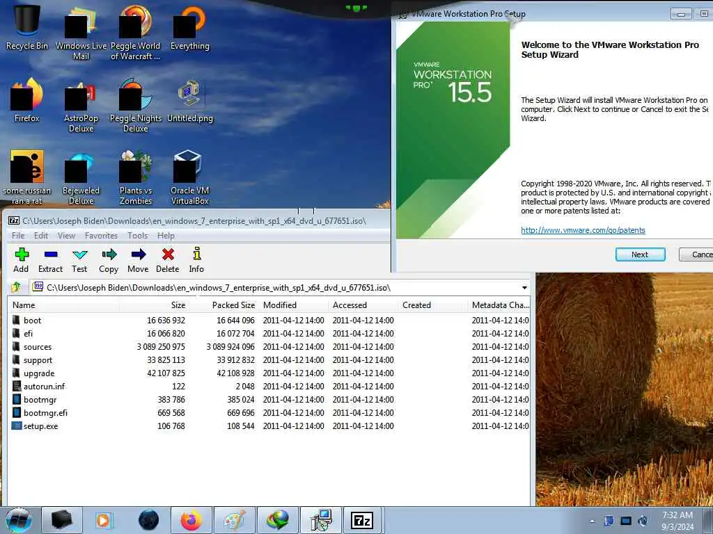713x534 pixels.
Task: Select Windows Live Mail desktop icon
Action: point(81,33)
